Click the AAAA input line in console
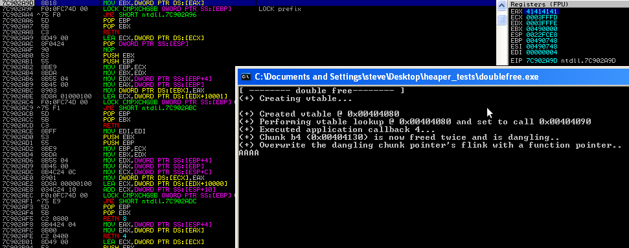 249,153
